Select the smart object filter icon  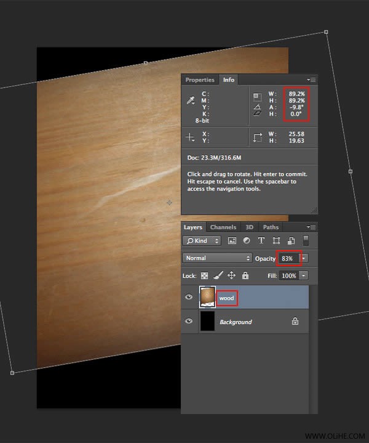click(291, 241)
